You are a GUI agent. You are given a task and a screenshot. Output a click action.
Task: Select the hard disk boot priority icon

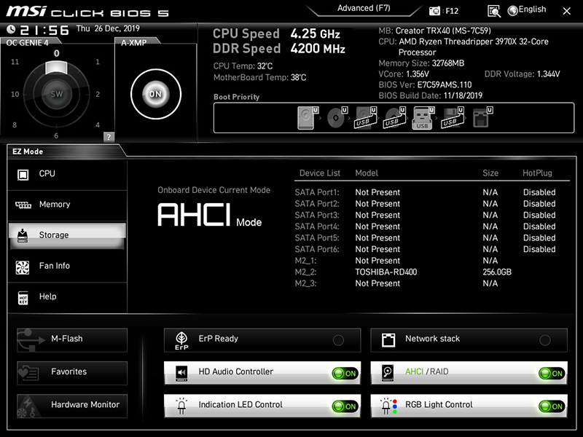(x=308, y=118)
